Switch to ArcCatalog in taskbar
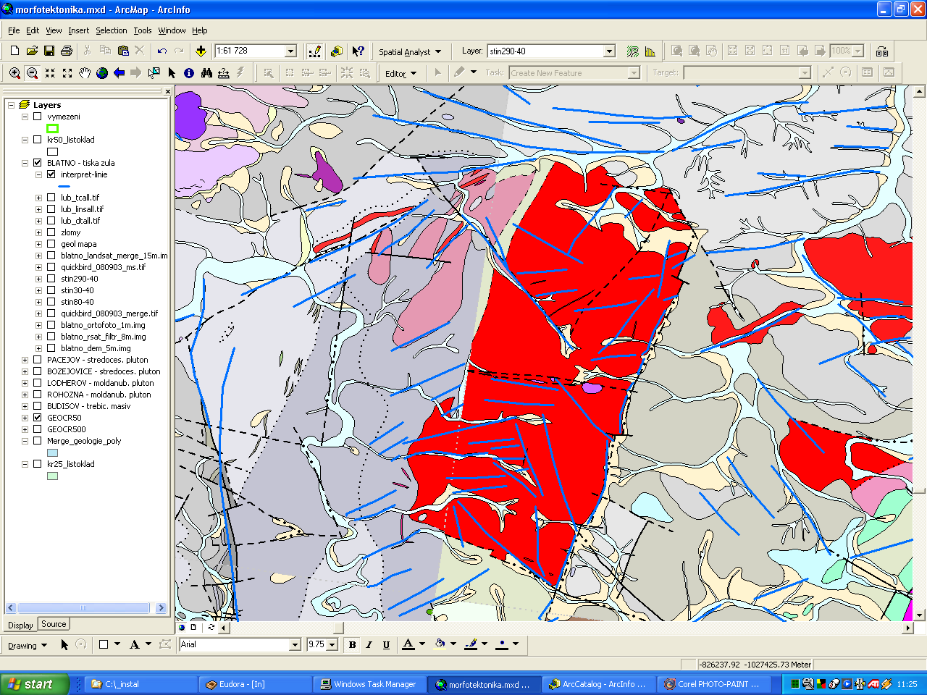The image size is (927, 695). click(x=599, y=684)
